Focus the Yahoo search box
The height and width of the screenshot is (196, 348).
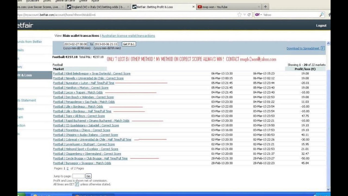290,15
